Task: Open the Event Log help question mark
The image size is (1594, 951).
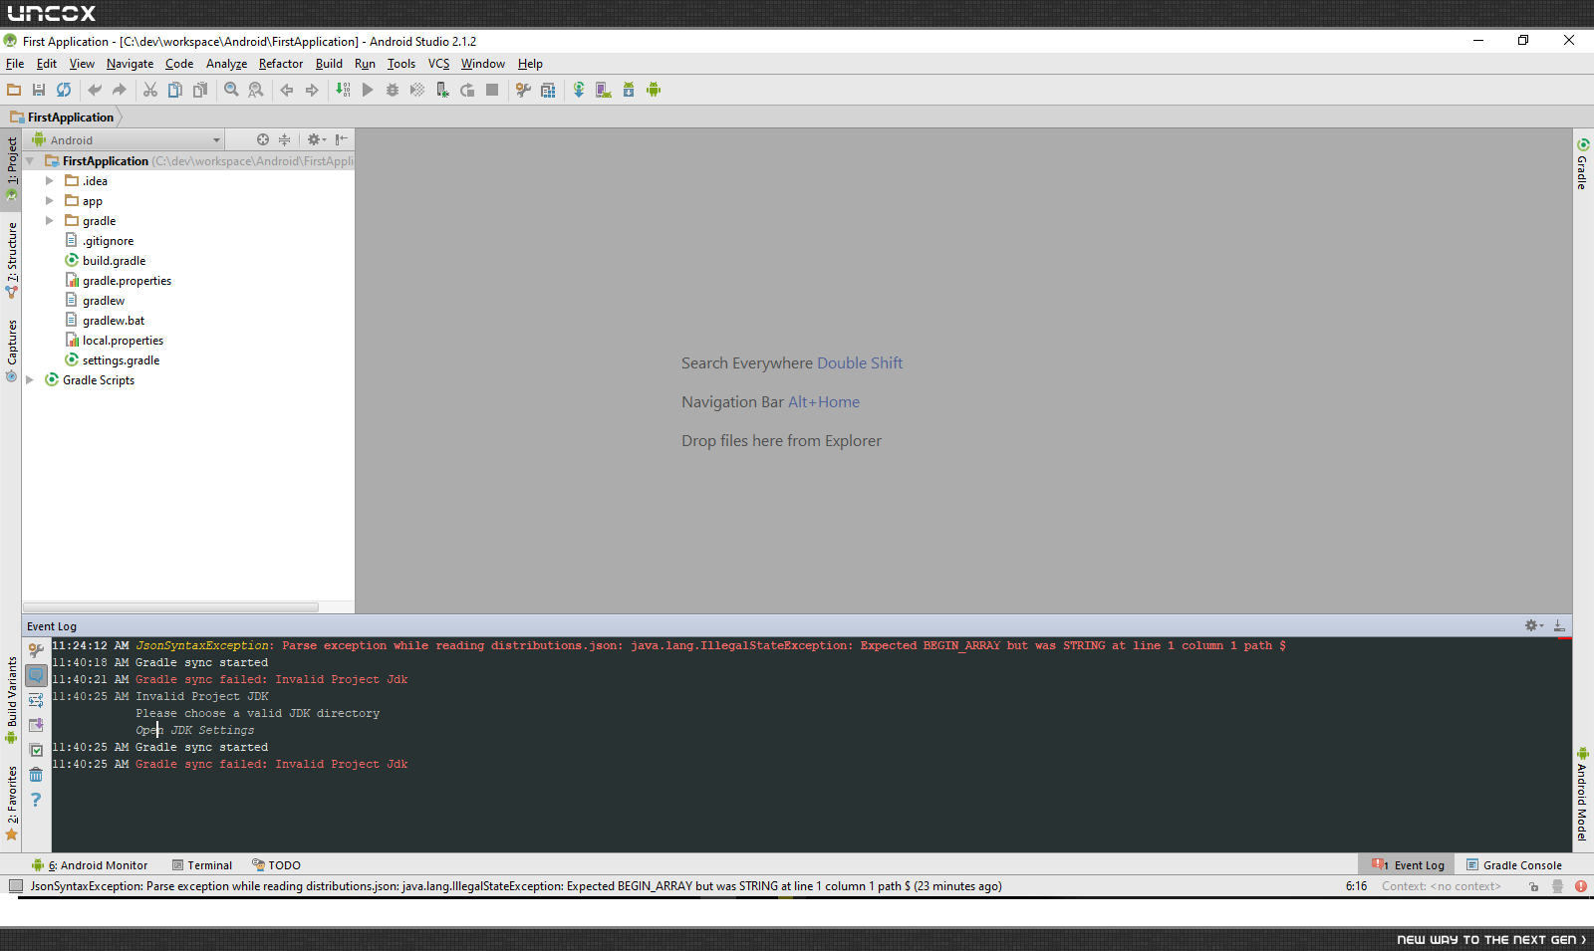Action: (36, 800)
